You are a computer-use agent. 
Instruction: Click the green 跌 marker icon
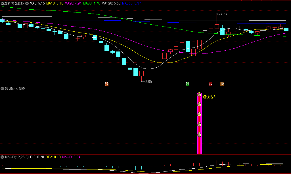[188, 84]
